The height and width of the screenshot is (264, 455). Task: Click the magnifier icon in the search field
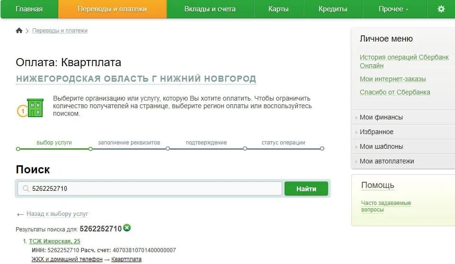click(26, 188)
